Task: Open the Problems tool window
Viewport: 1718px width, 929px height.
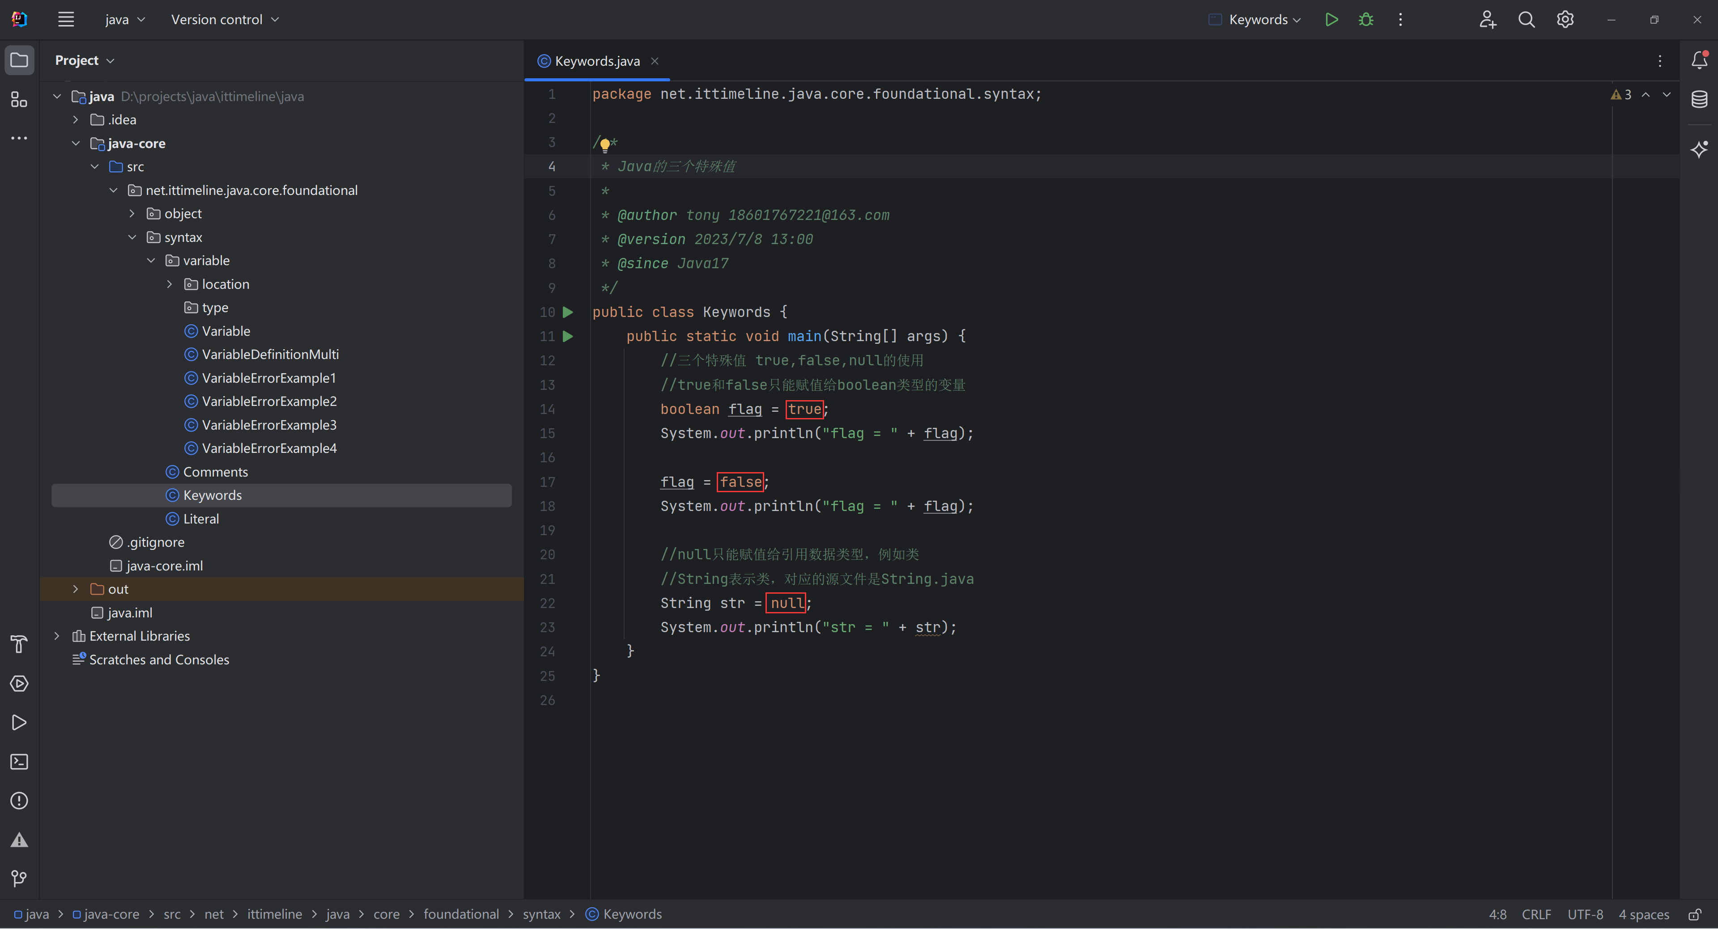Action: 19,800
